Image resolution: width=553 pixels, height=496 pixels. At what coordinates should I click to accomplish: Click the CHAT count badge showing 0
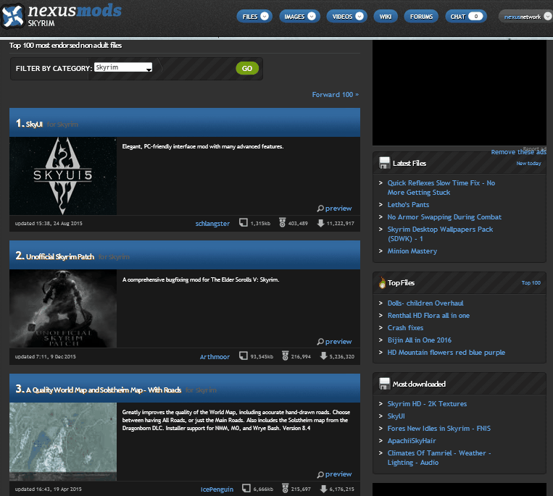pyautogui.click(x=475, y=16)
